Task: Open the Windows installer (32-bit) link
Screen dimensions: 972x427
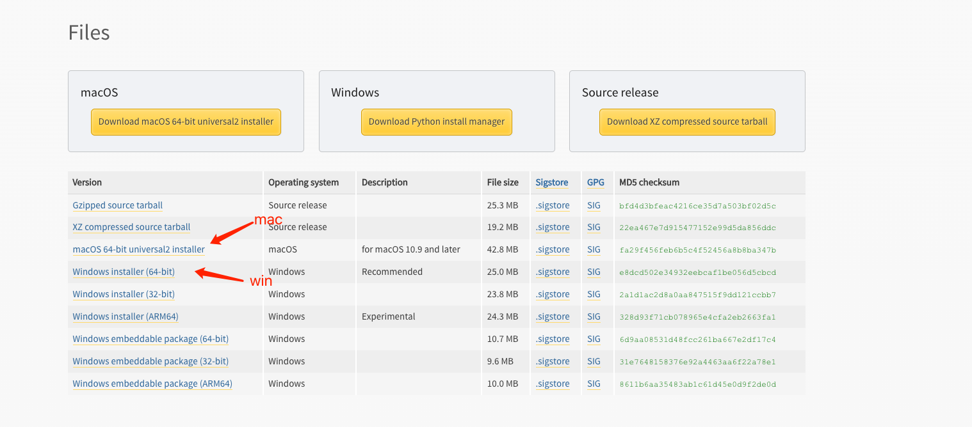Action: click(124, 294)
